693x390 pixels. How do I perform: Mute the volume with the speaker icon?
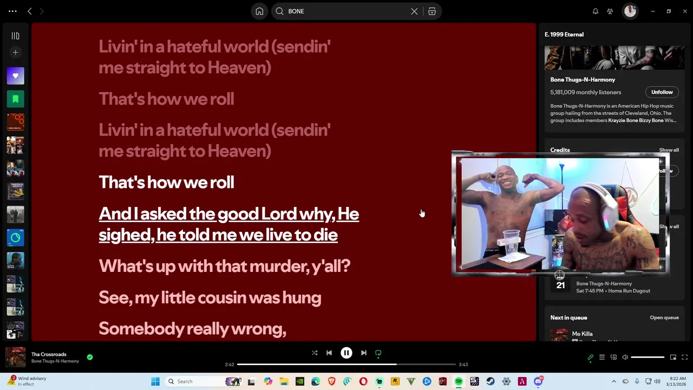coord(625,357)
